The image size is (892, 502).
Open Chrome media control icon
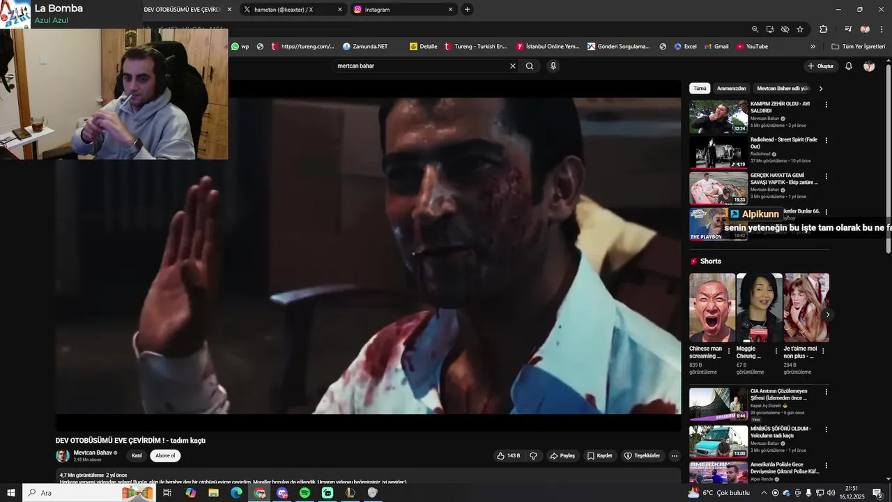[x=848, y=29]
